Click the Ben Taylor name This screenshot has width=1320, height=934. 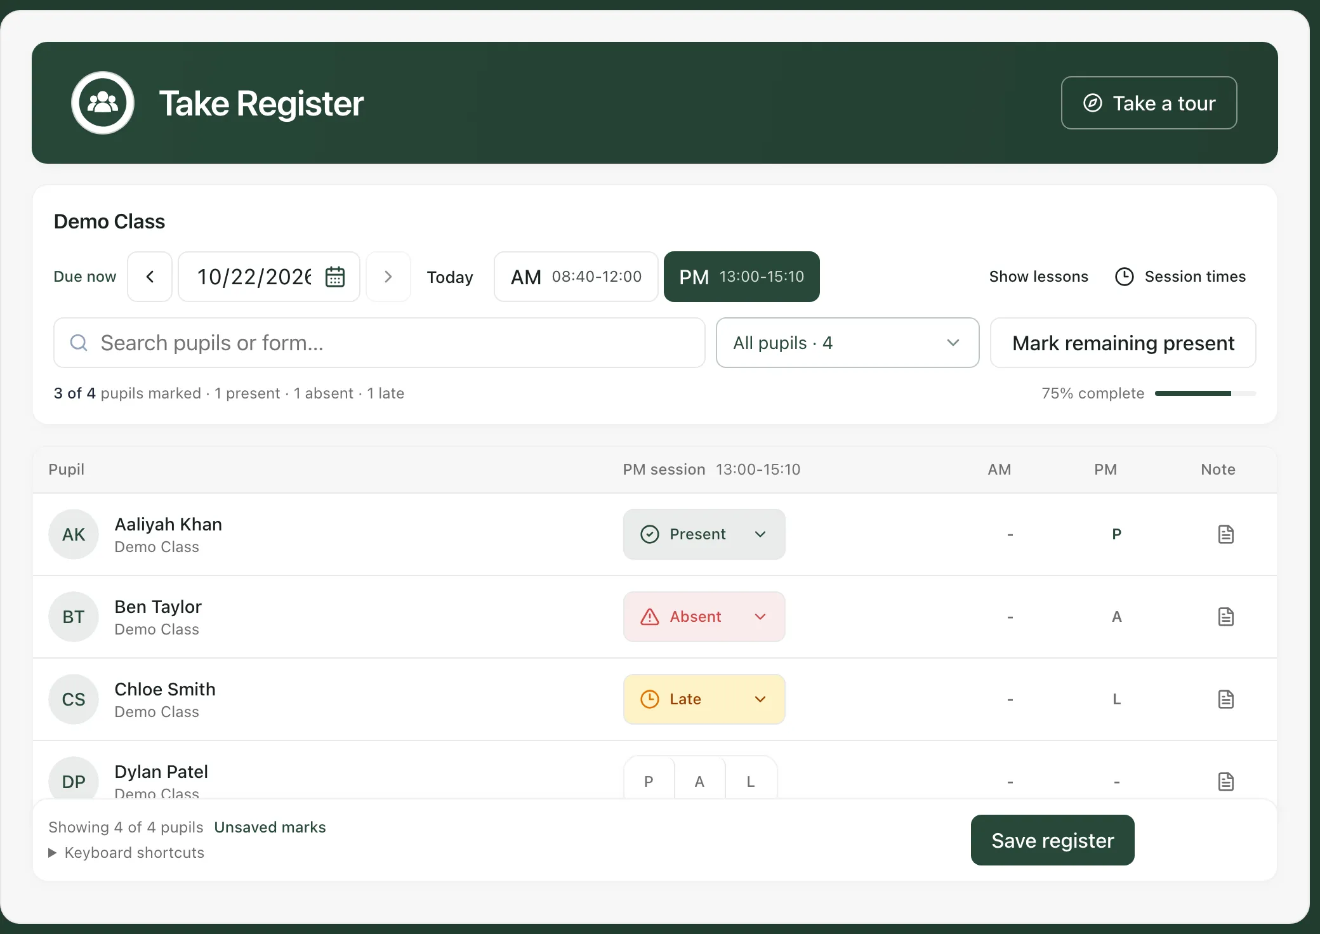click(x=158, y=607)
